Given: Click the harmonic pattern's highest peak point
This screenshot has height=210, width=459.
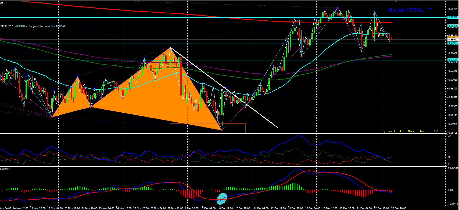Looking at the screenshot, I should pos(170,47).
